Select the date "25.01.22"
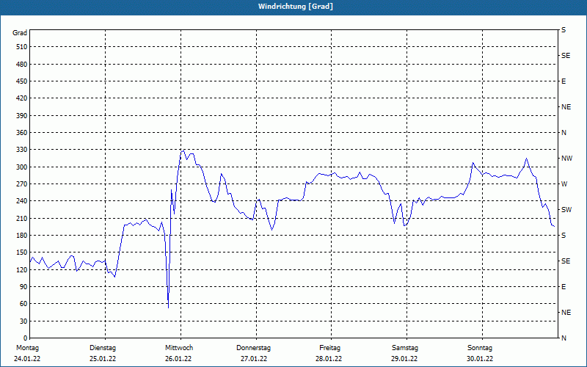587x367 pixels. pos(103,359)
